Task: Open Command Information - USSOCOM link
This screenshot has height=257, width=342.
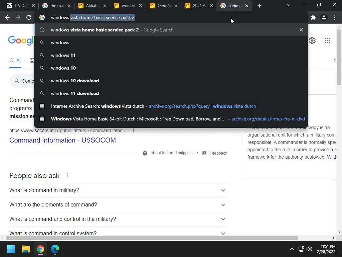Action: point(62,140)
